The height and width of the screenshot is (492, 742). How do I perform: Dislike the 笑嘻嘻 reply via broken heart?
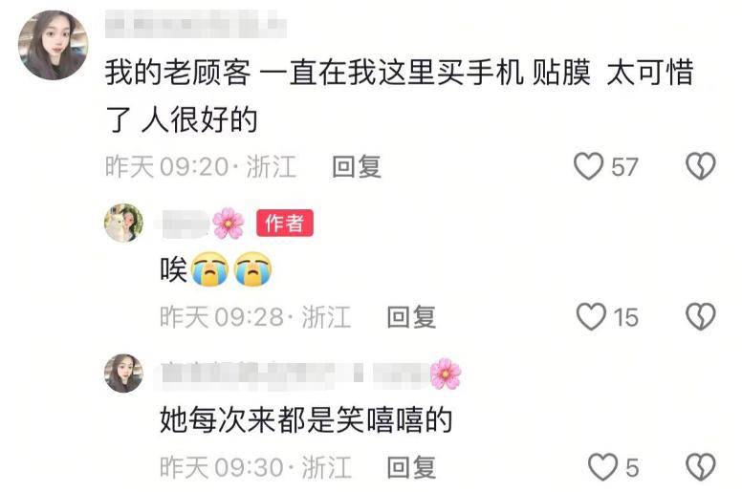pyautogui.click(x=701, y=466)
